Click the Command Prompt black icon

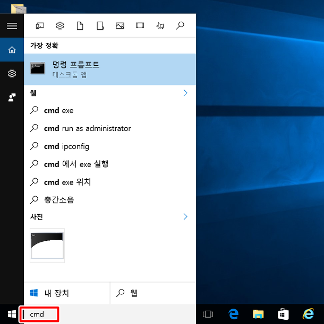(38, 68)
